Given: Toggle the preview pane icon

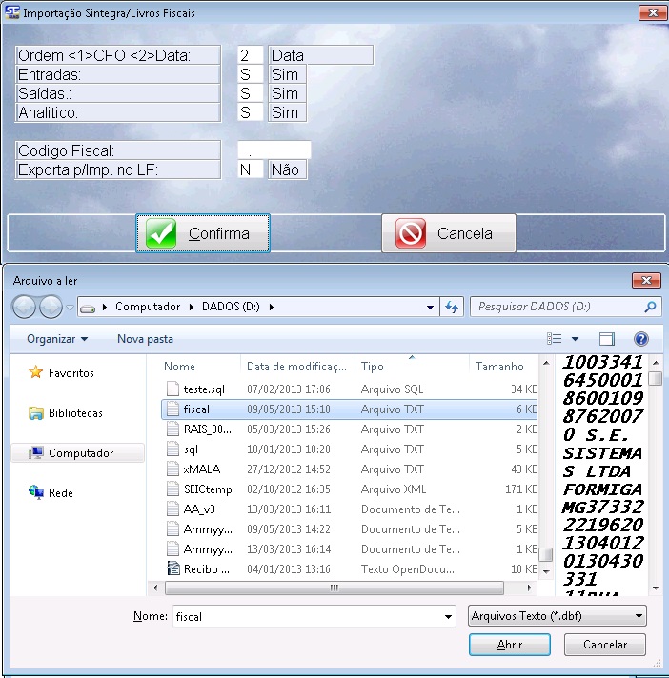Looking at the screenshot, I should [607, 339].
